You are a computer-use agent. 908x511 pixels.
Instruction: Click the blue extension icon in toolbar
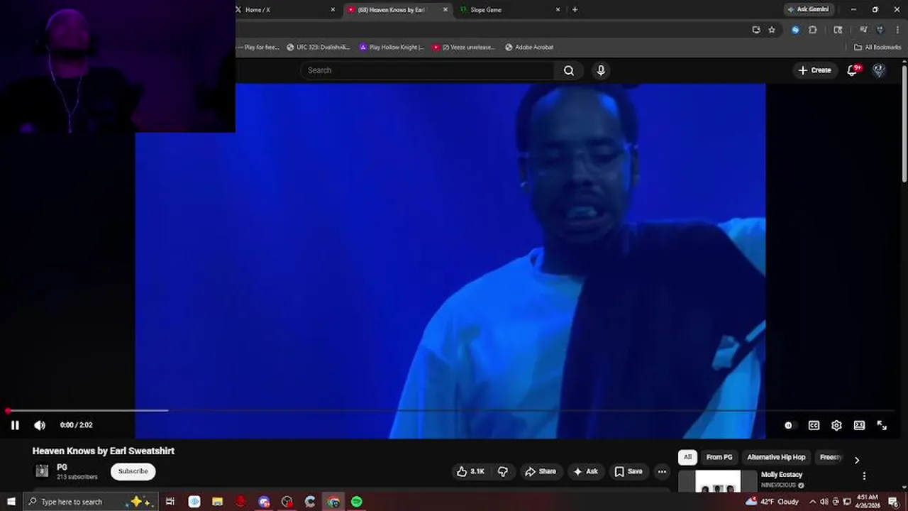click(795, 30)
